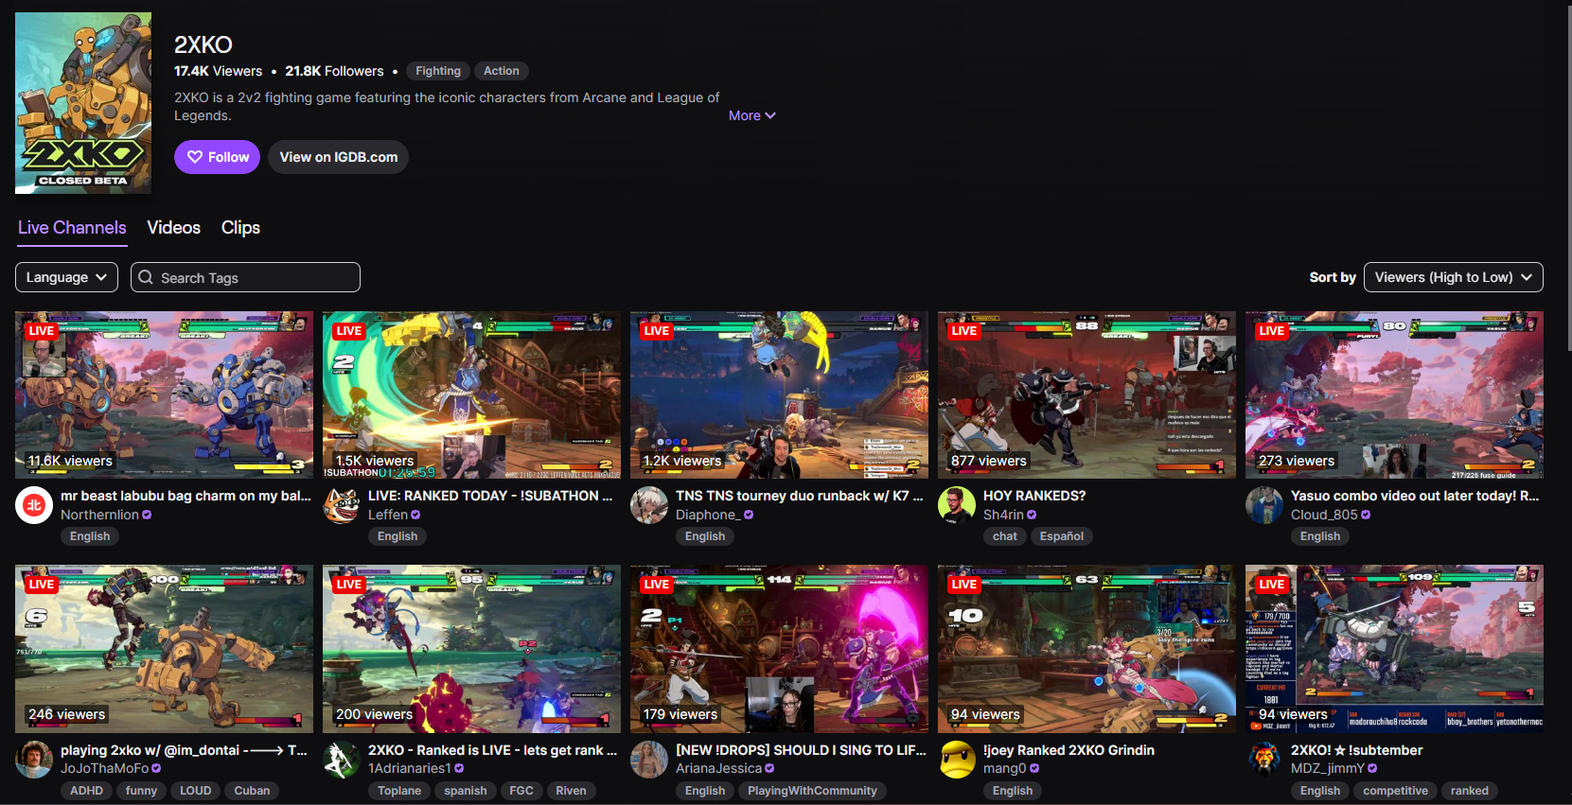This screenshot has width=1572, height=805.
Task: Follow the 2XKO category
Action: [x=217, y=157]
